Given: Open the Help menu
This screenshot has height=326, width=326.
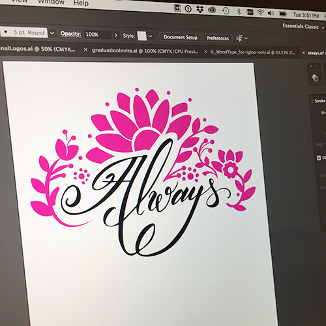Looking at the screenshot, I should [81, 3].
